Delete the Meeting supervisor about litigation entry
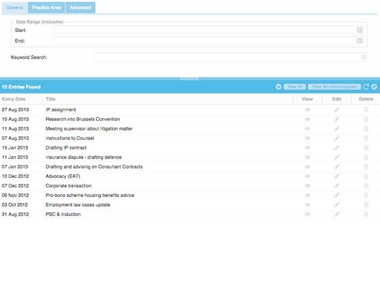The height and width of the screenshot is (285, 380). pos(366,129)
